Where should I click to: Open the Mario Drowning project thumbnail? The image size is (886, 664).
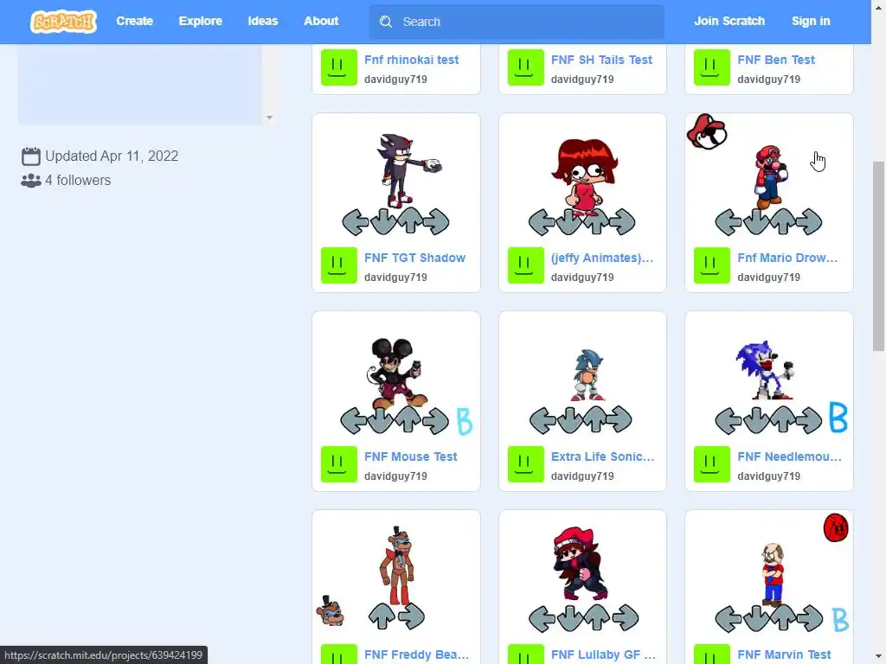click(x=769, y=176)
